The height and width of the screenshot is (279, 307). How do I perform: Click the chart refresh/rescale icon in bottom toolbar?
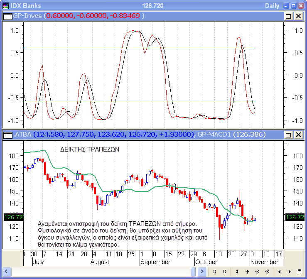214,272
